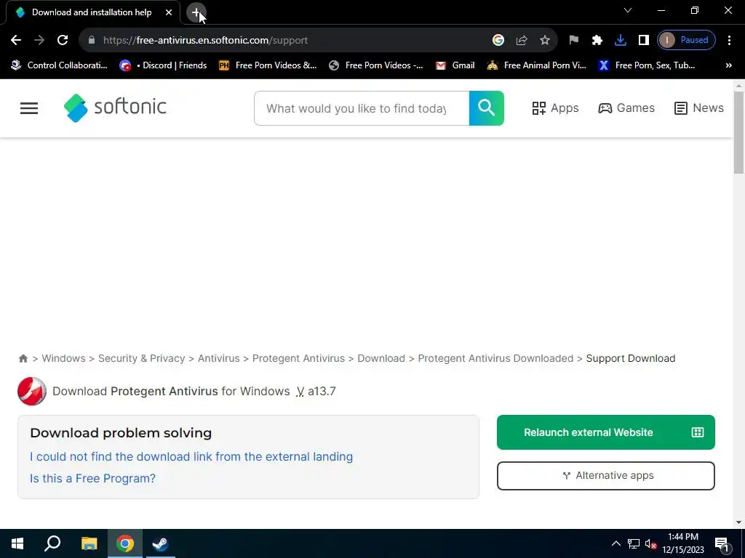This screenshot has width=745, height=558.
Task: Reload the current page
Action: pos(63,40)
